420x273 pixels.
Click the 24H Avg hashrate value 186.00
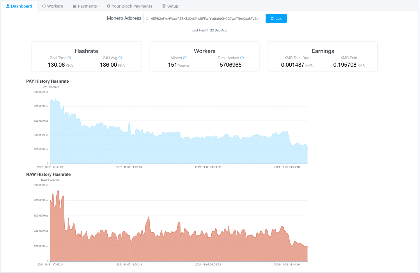coord(108,65)
